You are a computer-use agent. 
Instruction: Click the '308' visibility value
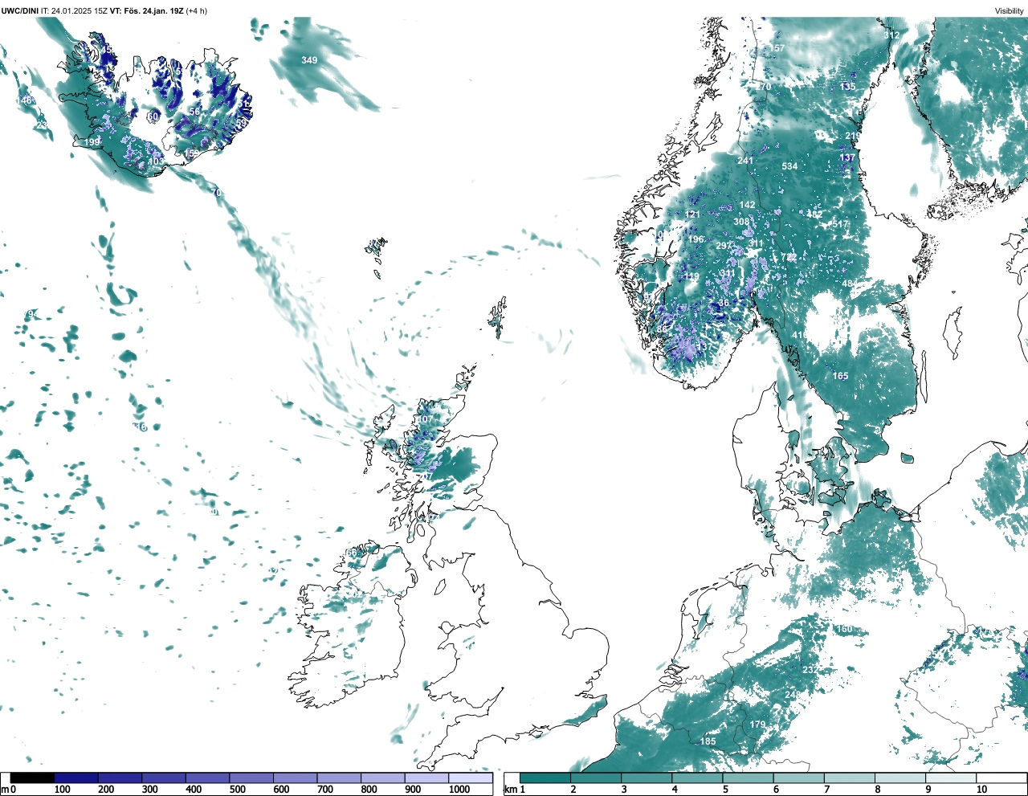tap(741, 222)
